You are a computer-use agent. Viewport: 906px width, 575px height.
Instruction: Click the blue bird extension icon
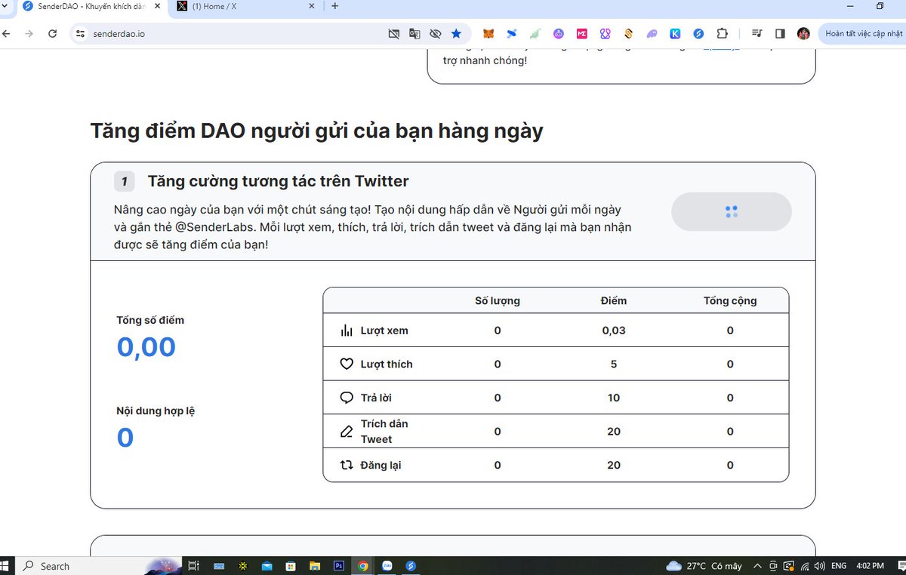(x=512, y=33)
